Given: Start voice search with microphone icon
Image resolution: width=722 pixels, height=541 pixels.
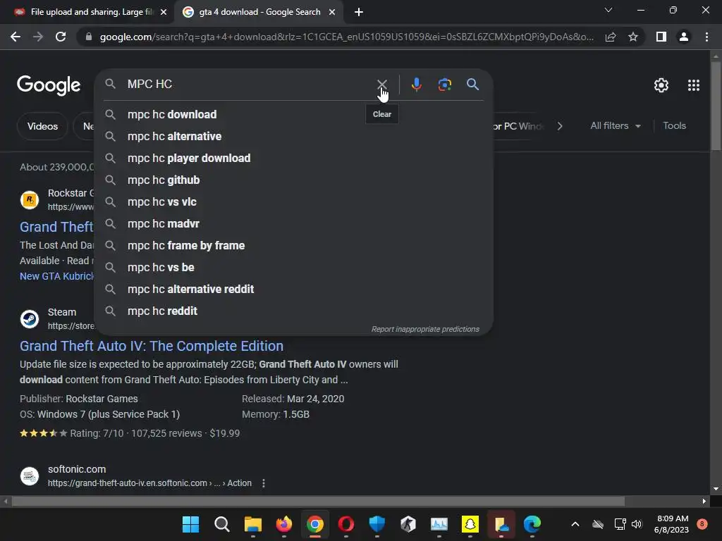Looking at the screenshot, I should tap(416, 85).
